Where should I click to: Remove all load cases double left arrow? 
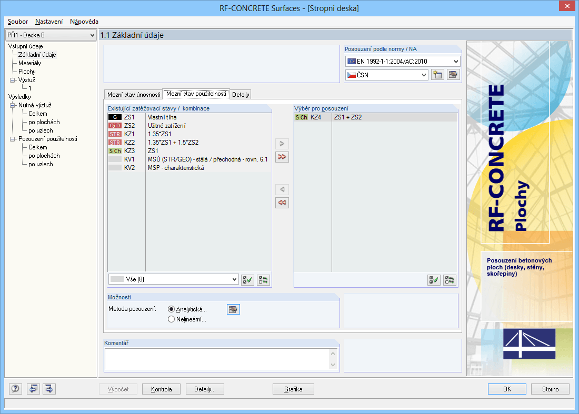click(282, 203)
